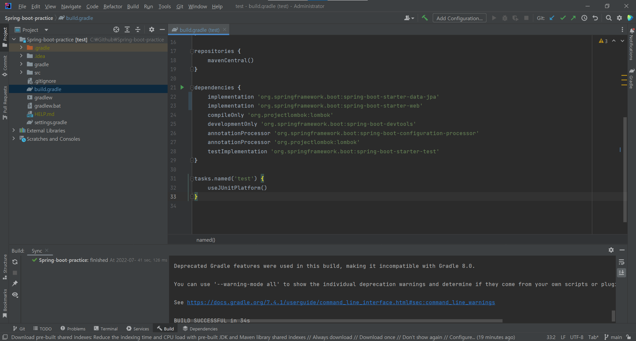Open the Project view dropdown selector

pos(31,29)
